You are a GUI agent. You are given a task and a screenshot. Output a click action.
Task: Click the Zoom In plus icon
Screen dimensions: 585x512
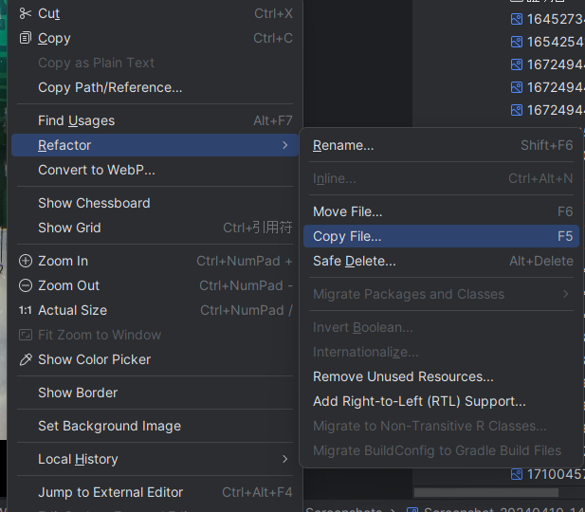point(26,261)
